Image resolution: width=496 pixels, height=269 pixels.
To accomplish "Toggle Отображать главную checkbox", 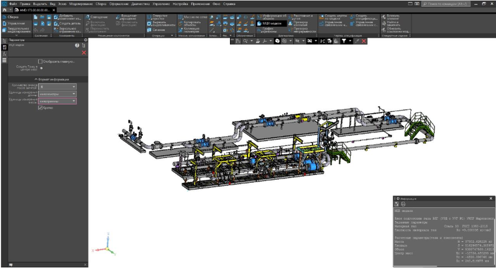I will (40, 61).
